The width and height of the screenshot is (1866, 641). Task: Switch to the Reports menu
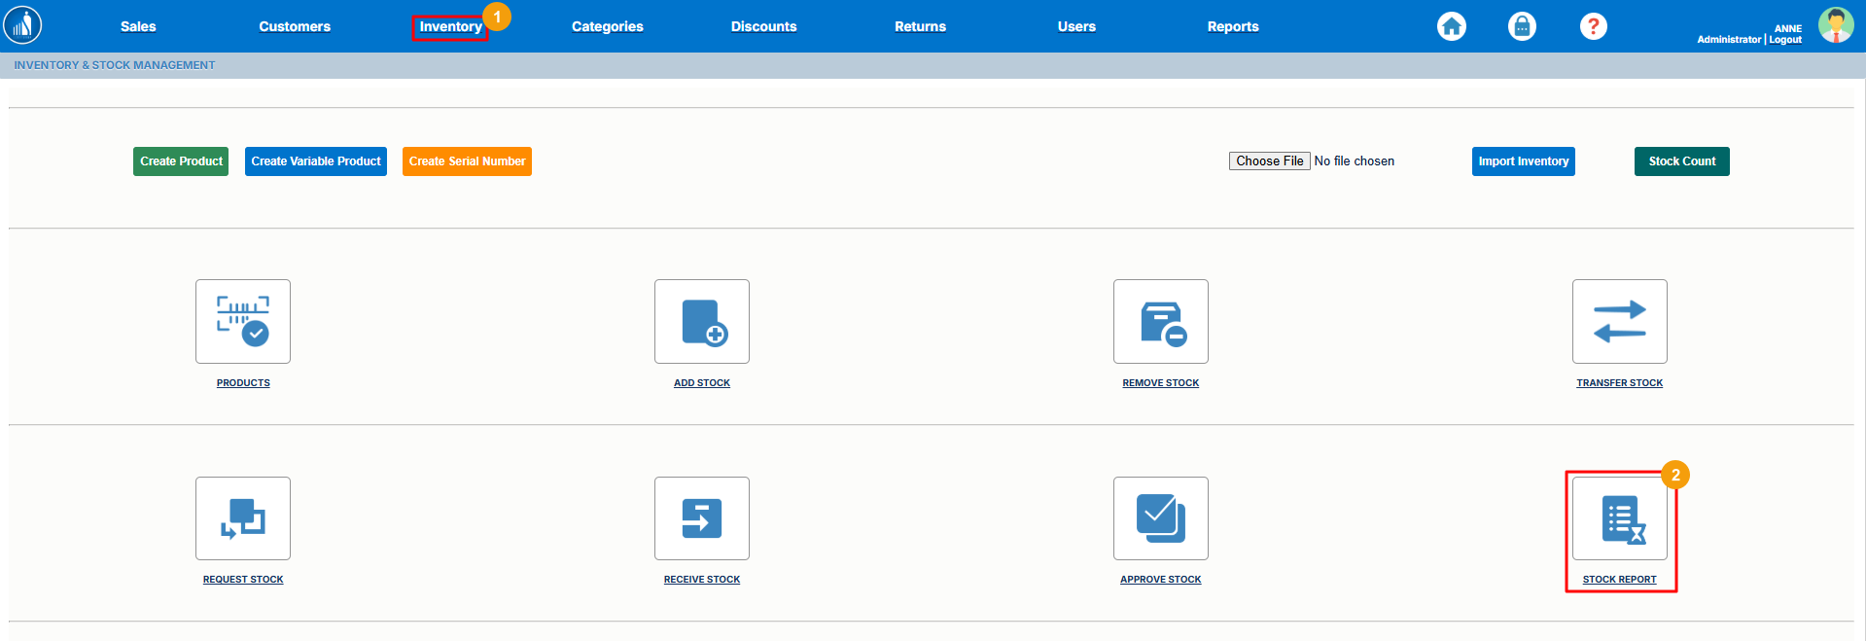click(1232, 26)
